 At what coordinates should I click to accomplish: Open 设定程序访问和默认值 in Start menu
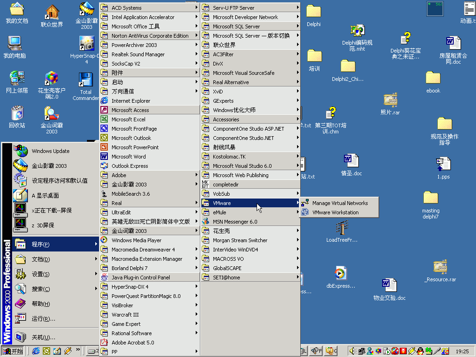coord(56,181)
